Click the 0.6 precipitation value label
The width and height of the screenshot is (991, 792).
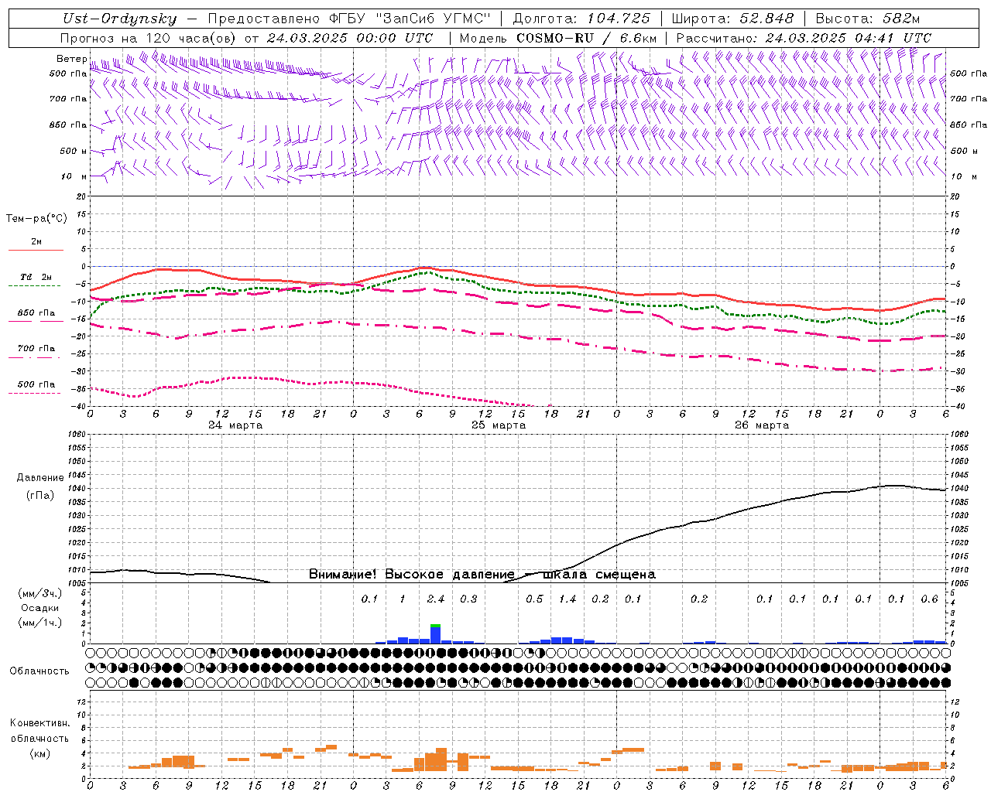coord(929,599)
